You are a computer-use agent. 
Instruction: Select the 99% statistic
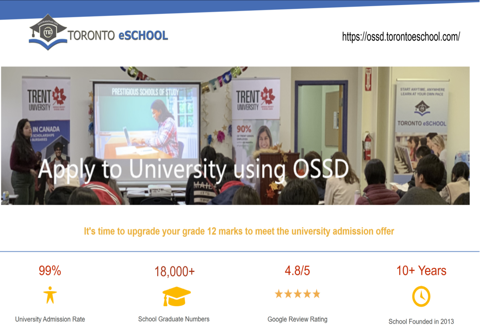coord(50,271)
